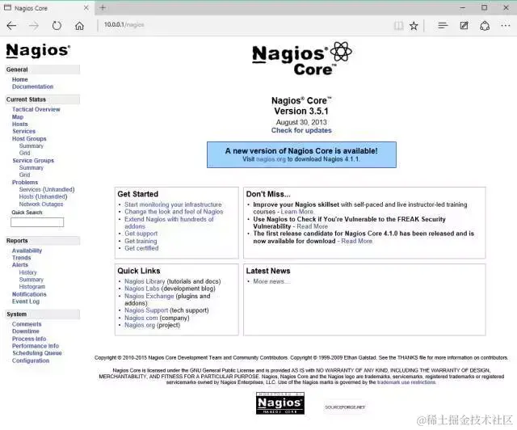Open Scheduling Queue
Screen dimensions: 517x430
coord(37,352)
